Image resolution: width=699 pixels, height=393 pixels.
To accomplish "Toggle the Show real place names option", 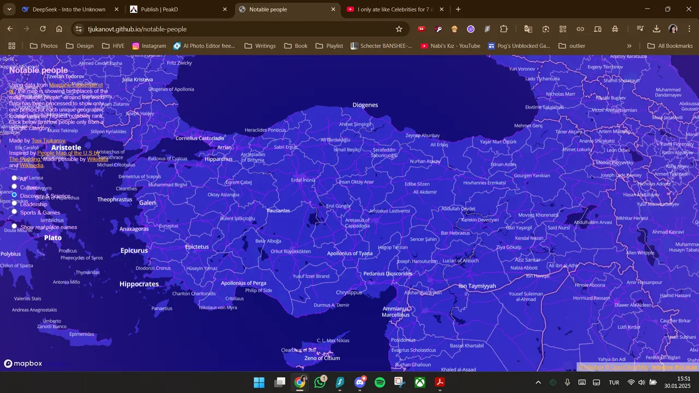I will click(14, 226).
